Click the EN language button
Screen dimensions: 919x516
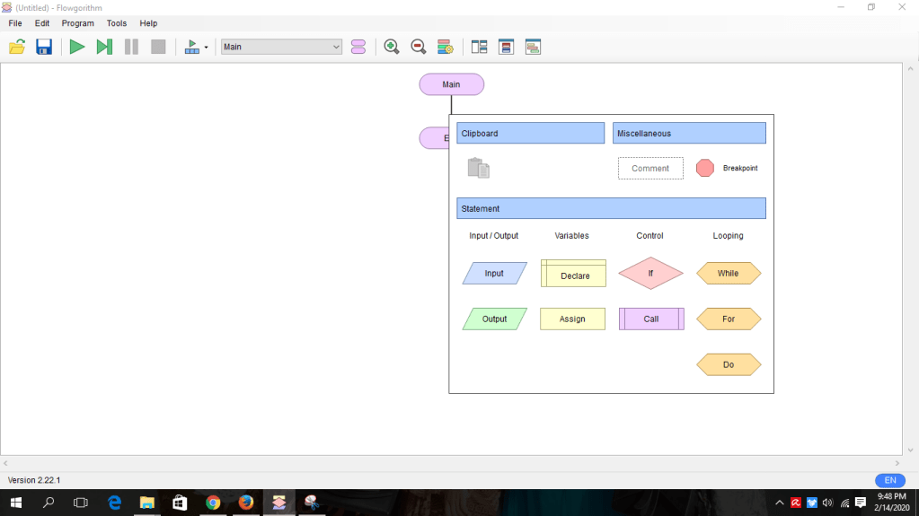(x=890, y=480)
